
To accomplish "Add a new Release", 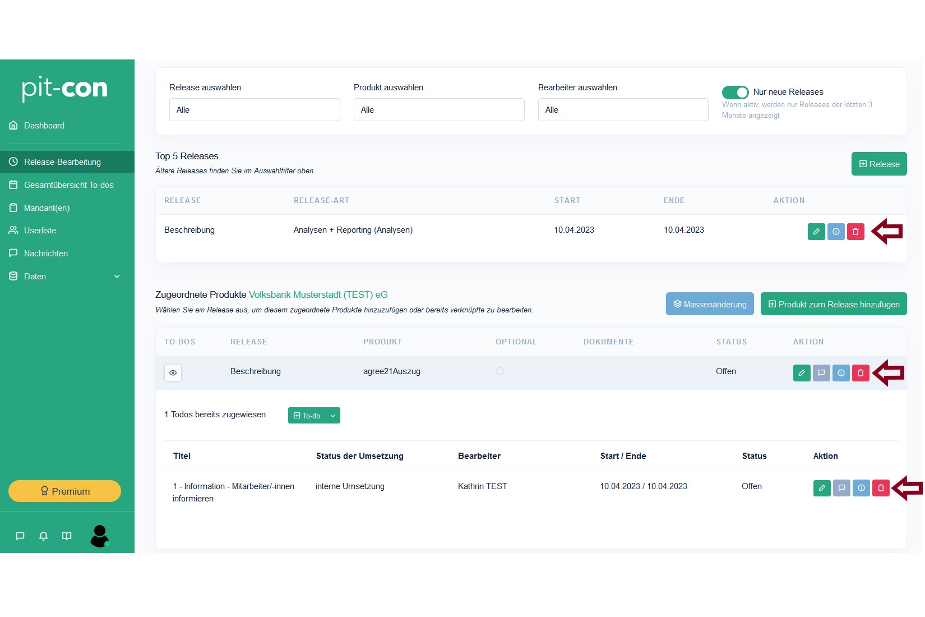I will tap(879, 164).
